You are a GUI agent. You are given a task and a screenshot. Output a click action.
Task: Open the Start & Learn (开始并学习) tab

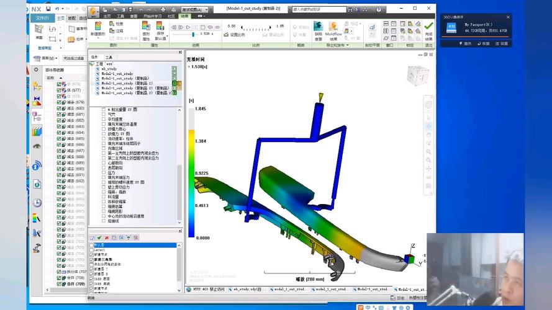(x=152, y=16)
